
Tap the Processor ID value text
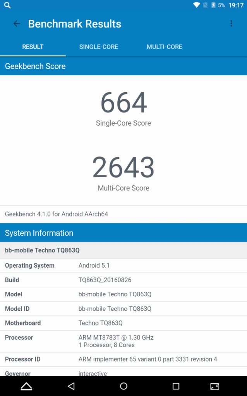(x=148, y=359)
